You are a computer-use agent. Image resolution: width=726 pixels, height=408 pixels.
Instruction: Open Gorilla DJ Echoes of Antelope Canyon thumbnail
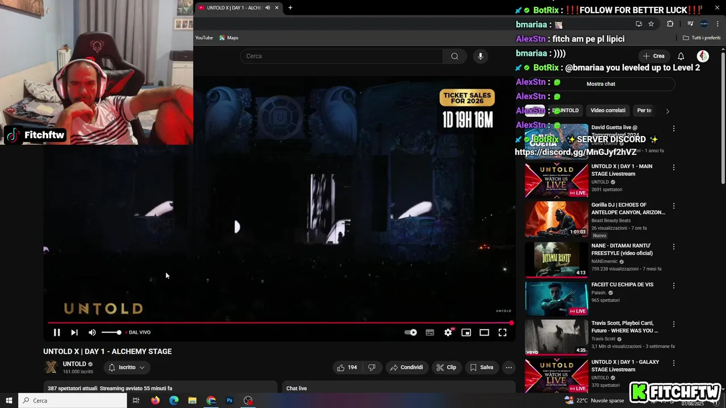(556, 219)
